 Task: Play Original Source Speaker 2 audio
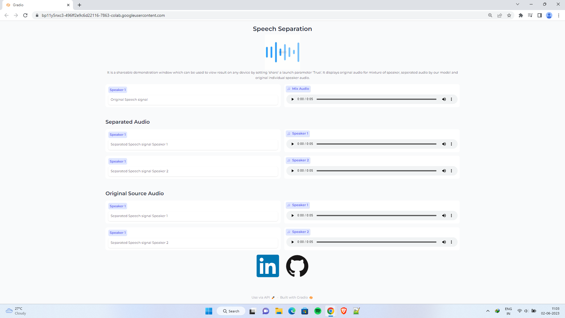pos(293,242)
